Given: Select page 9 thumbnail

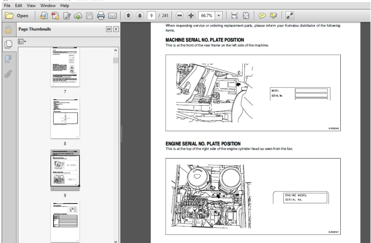Looking at the screenshot, I should (65, 170).
